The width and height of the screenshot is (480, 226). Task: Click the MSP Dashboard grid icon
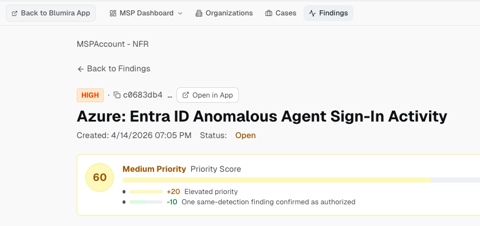tap(113, 13)
